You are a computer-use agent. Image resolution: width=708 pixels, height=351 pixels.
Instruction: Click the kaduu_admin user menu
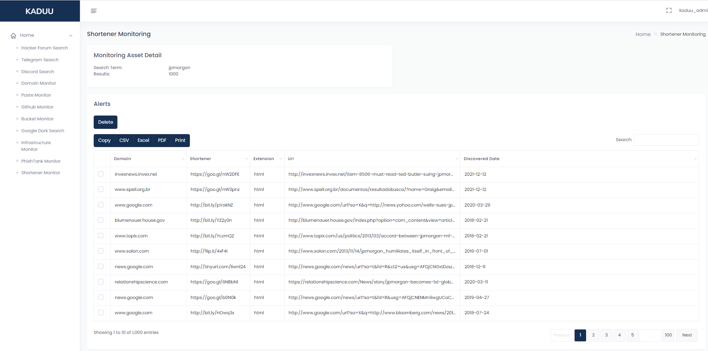pyautogui.click(x=693, y=10)
